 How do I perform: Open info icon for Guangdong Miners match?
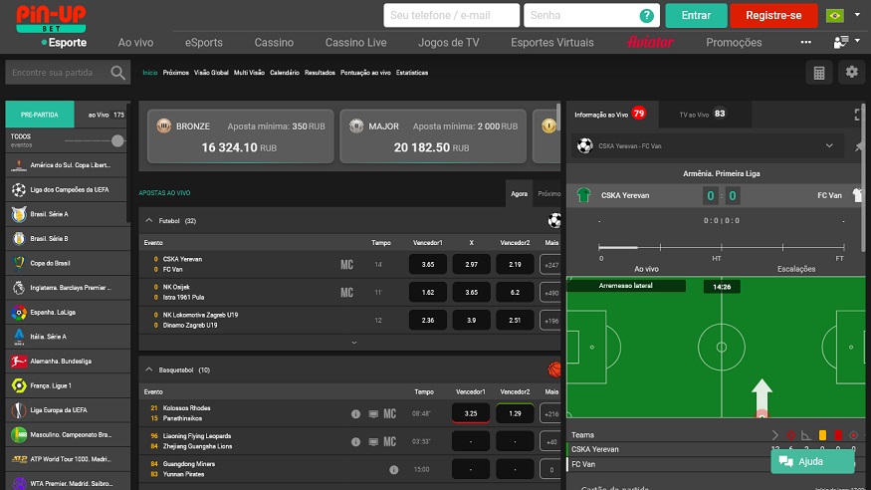coord(394,470)
